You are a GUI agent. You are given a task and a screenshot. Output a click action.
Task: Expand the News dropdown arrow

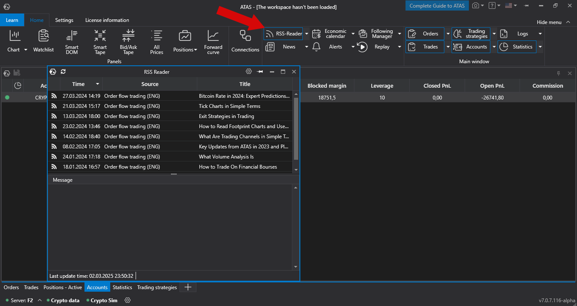307,47
